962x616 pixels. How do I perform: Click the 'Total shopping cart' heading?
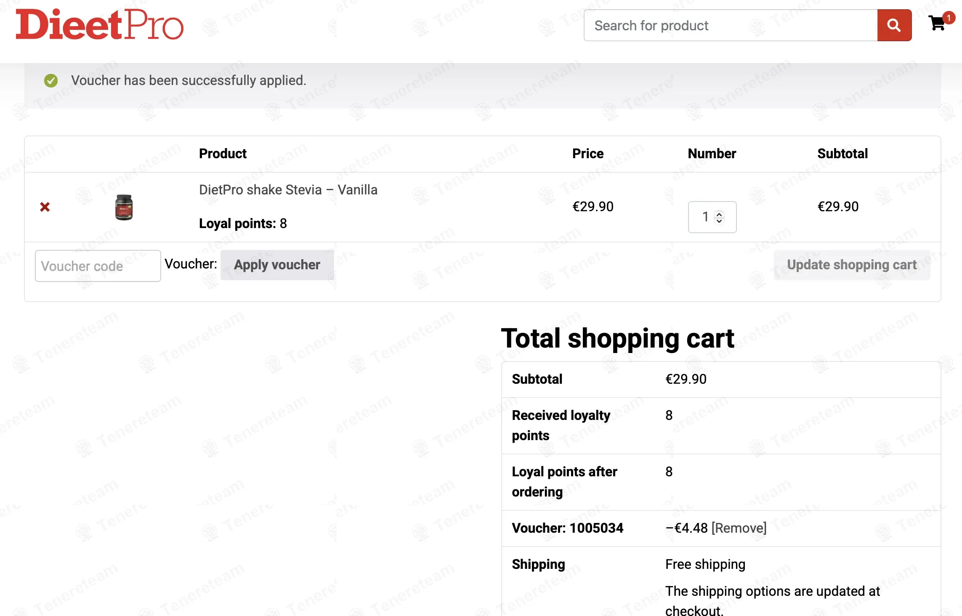point(617,338)
